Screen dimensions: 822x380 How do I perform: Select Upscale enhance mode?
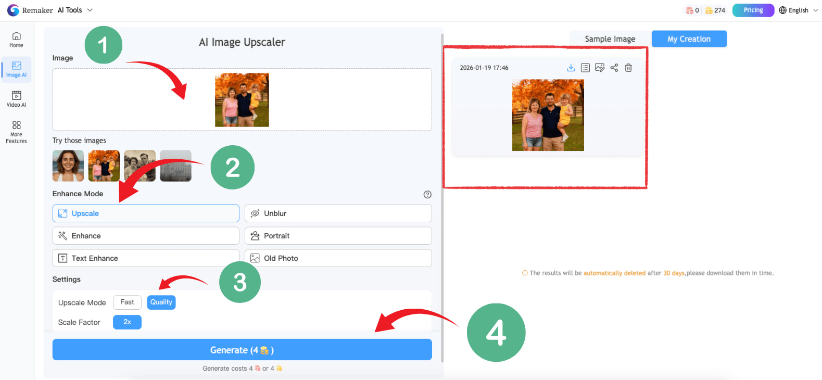[146, 213]
